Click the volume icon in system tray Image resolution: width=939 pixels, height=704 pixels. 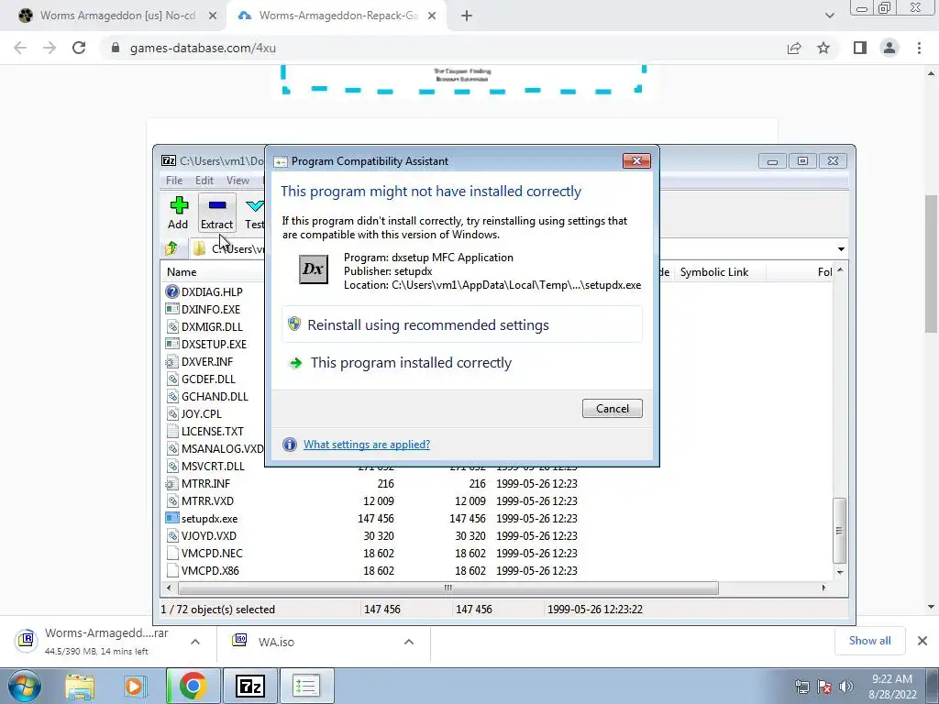pyautogui.click(x=845, y=687)
